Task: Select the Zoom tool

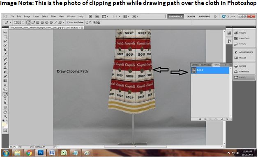Action: point(5,116)
